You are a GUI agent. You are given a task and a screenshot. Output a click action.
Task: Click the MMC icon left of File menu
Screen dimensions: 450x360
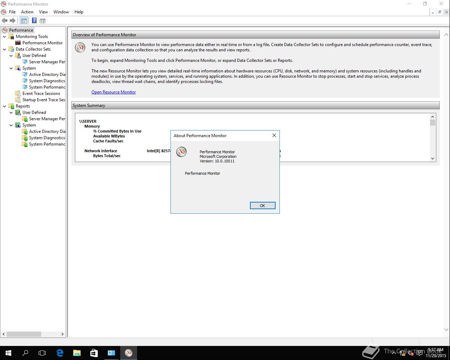(x=4, y=12)
